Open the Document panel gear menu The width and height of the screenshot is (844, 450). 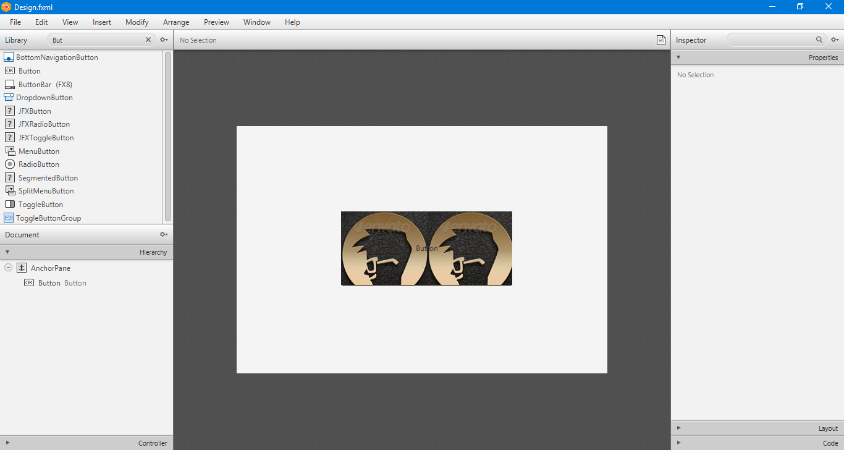(x=164, y=234)
